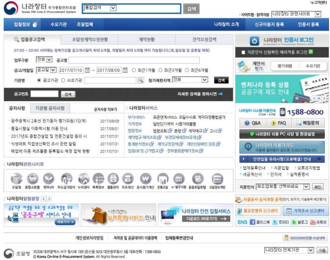Select the 최근1개월 radio button
330x260 pixels.
(134, 70)
